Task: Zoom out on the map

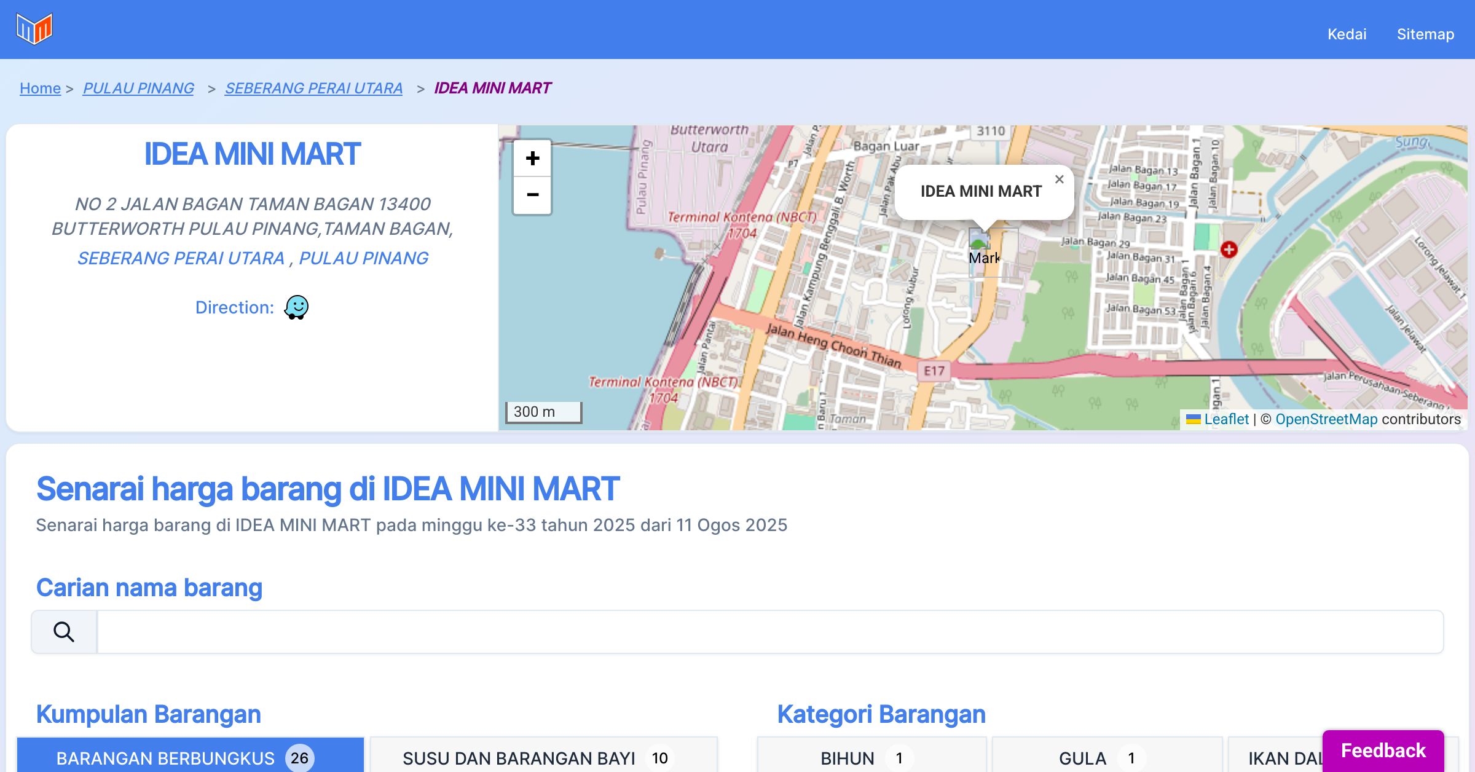Action: [x=532, y=195]
